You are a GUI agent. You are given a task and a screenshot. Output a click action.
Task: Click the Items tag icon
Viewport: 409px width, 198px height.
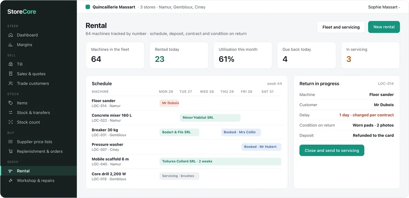pyautogui.click(x=11, y=103)
